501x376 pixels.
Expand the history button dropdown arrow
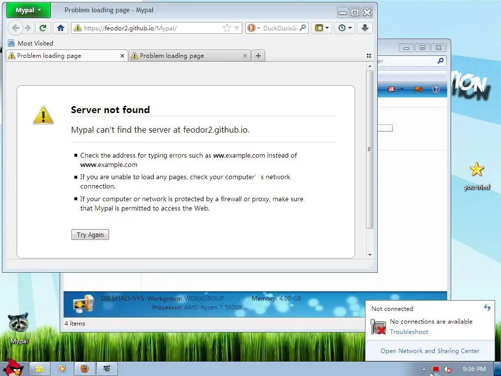point(350,28)
